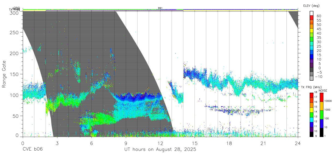Click the red segment of the ELEV colorbar

(312, 17)
